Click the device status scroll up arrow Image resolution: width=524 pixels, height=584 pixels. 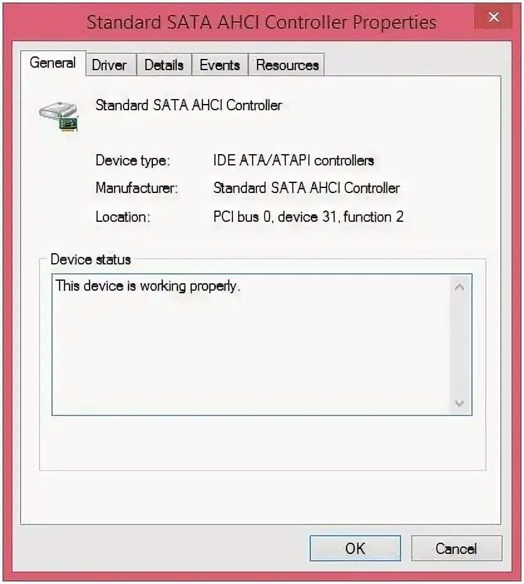pyautogui.click(x=459, y=287)
